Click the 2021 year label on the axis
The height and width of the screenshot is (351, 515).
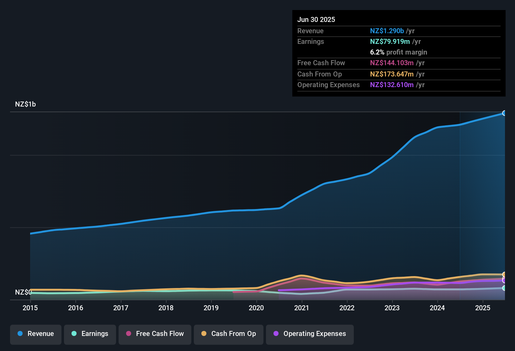pyautogui.click(x=301, y=308)
